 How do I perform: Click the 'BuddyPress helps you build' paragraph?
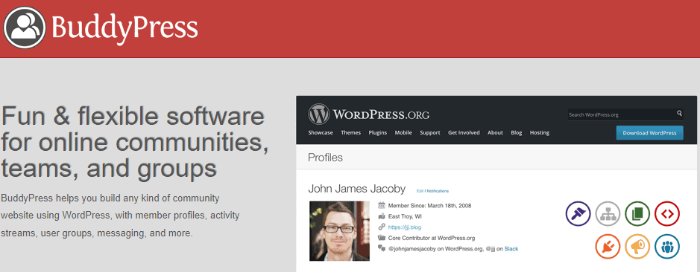click(x=121, y=216)
